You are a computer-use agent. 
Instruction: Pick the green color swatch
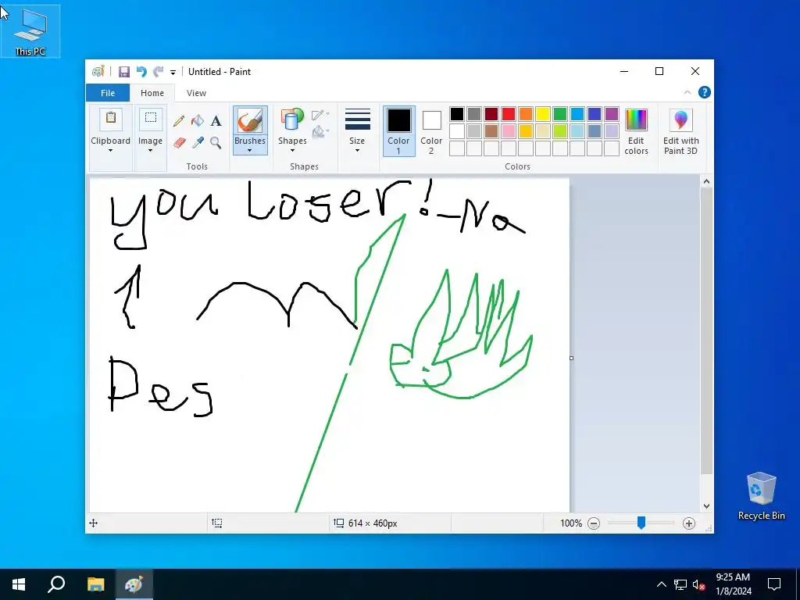click(559, 114)
